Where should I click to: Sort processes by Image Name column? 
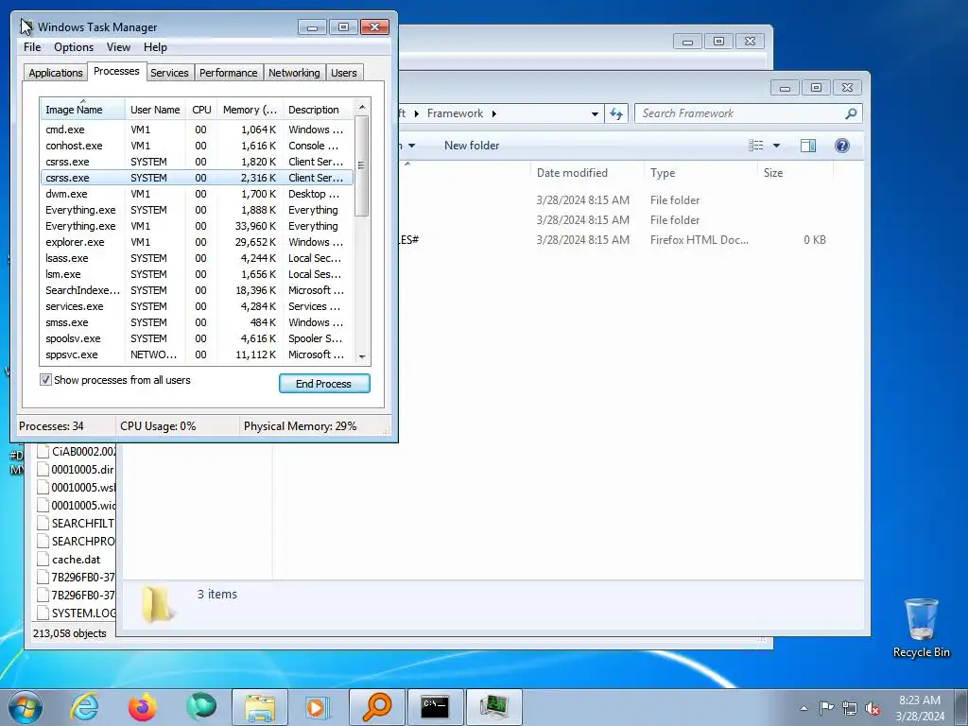point(82,110)
